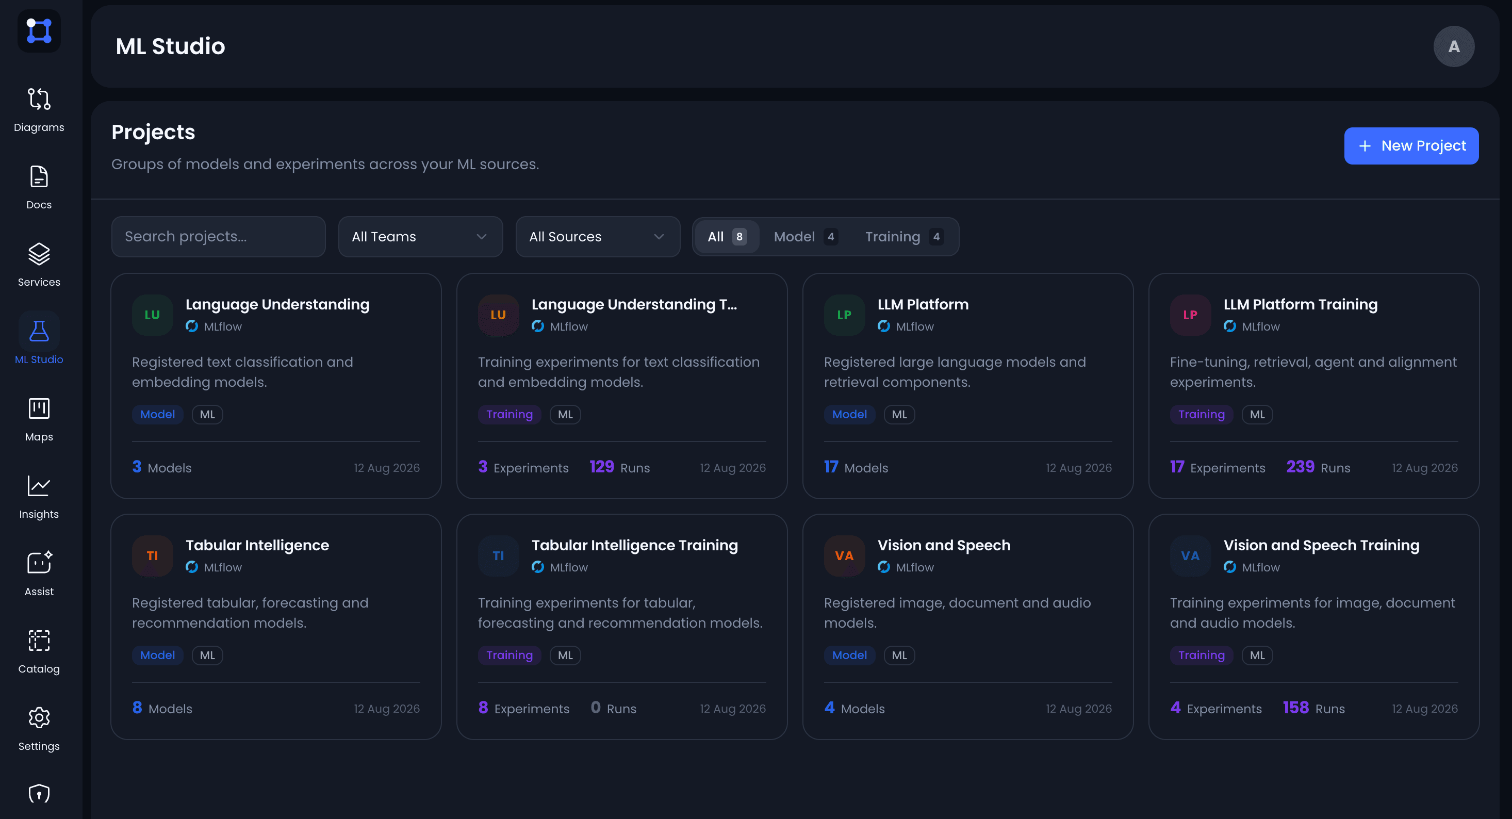This screenshot has height=819, width=1512.
Task: Open Docs from the sidebar
Action: click(39, 187)
